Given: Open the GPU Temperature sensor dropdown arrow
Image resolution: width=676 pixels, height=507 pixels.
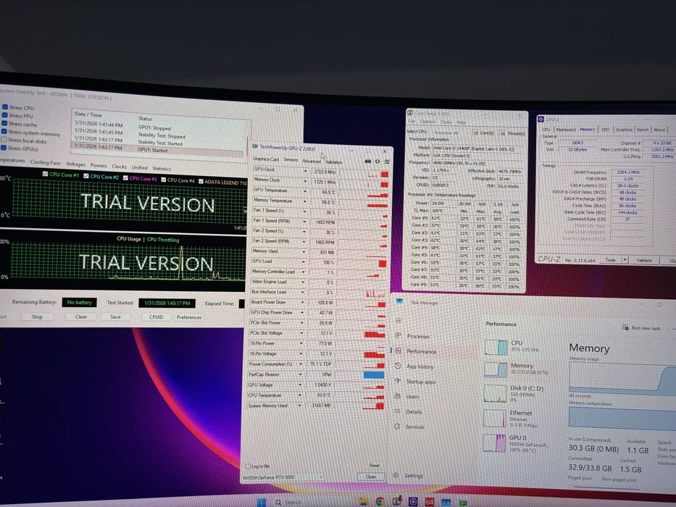Looking at the screenshot, I should tap(305, 191).
